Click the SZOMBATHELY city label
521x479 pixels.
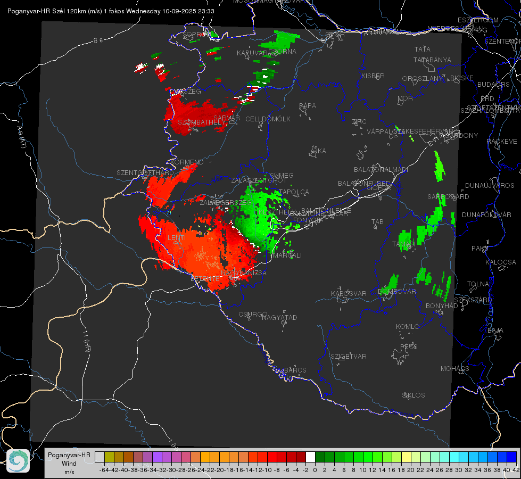(202, 122)
